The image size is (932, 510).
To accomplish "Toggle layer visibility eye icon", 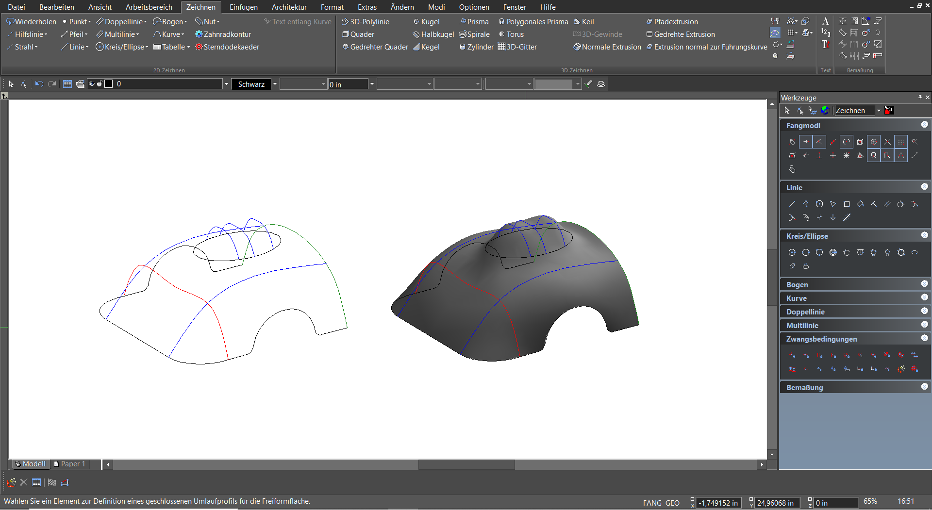I will point(91,84).
